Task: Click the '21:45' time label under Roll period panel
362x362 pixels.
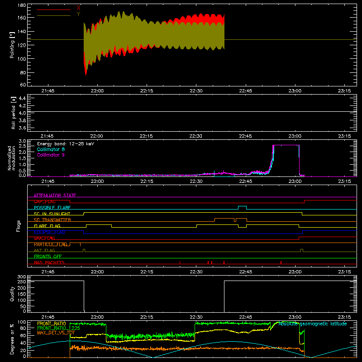Action: click(48, 136)
